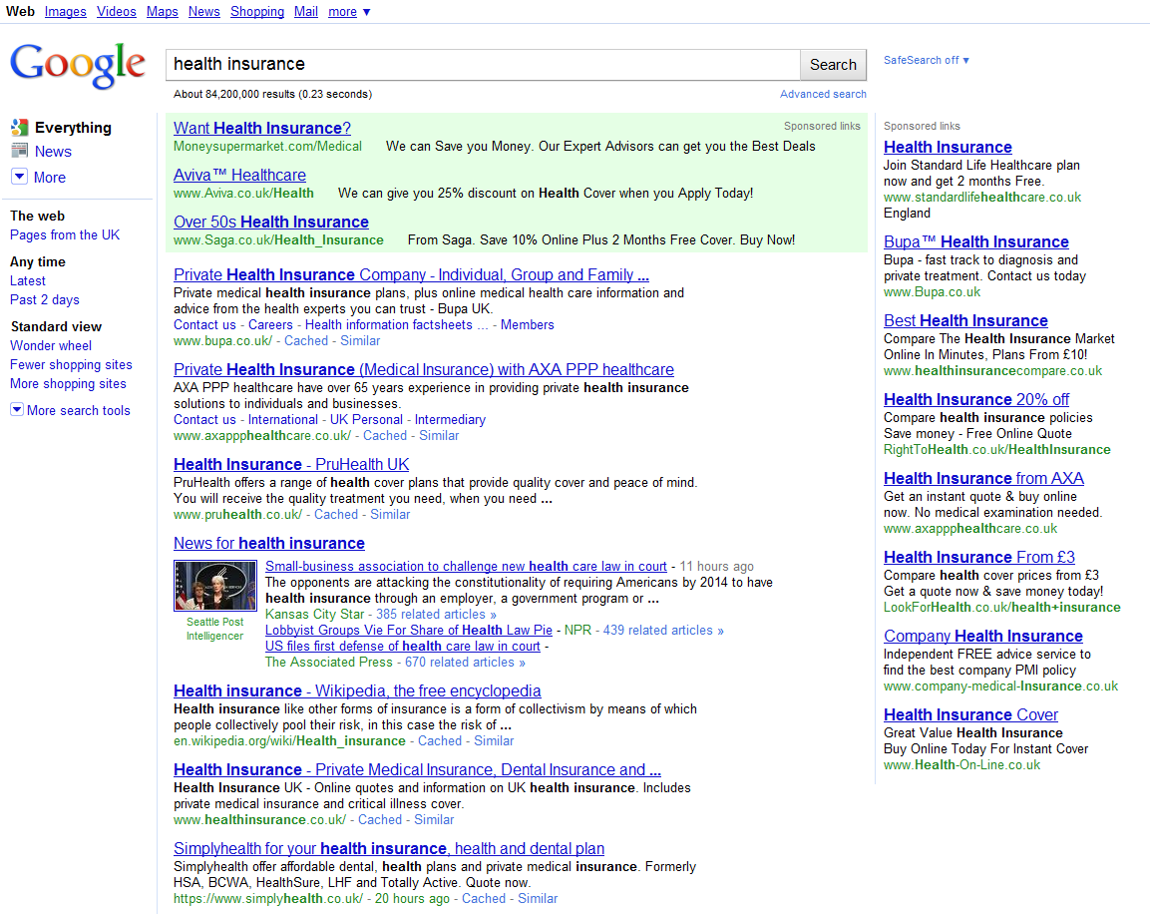This screenshot has height=914, width=1150.
Task: Open the Bupa 'Private Health Insurance Company' result
Action: coord(412,275)
